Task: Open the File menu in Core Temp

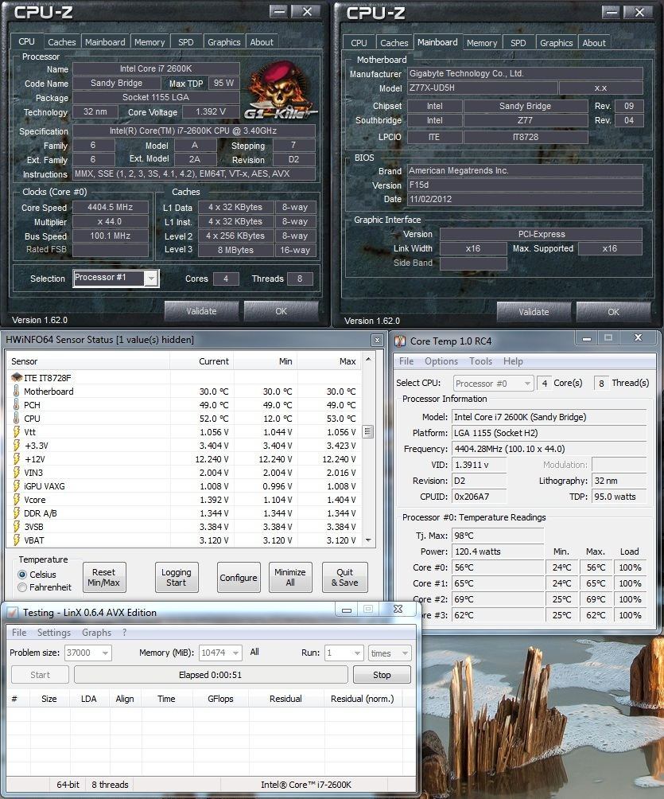Action: click(406, 361)
